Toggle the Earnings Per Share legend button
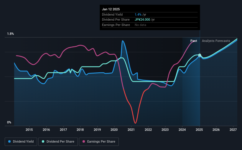Image resolution: width=242 pixels, height=150 pixels. 99,142
